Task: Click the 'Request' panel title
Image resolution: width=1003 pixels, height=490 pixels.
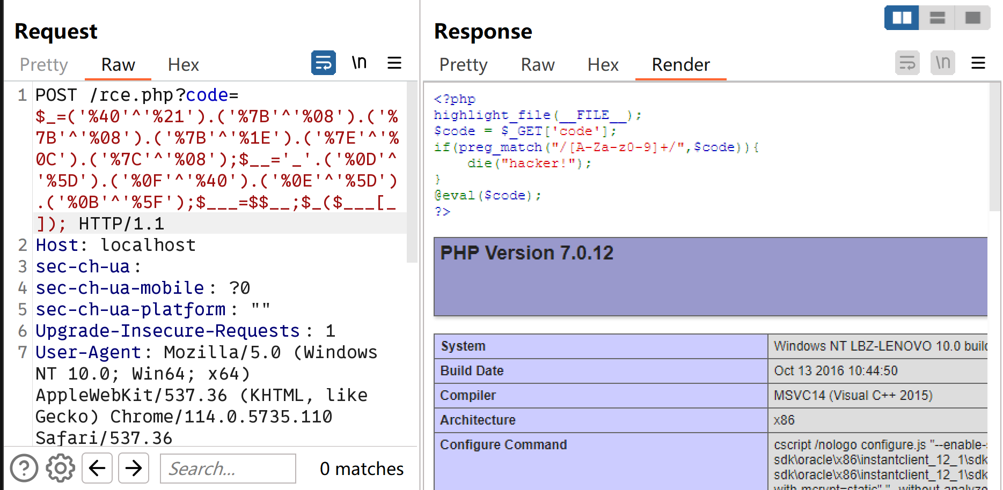Action: (x=56, y=32)
